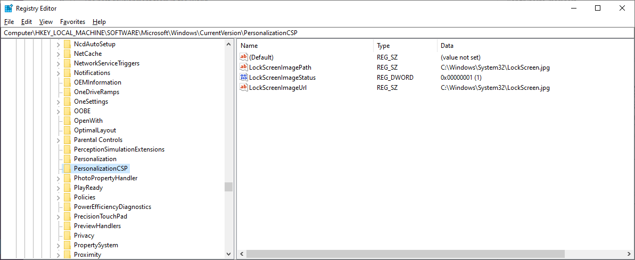
Task: Click the PrecisionTouchPad folder icon
Action: [67, 216]
